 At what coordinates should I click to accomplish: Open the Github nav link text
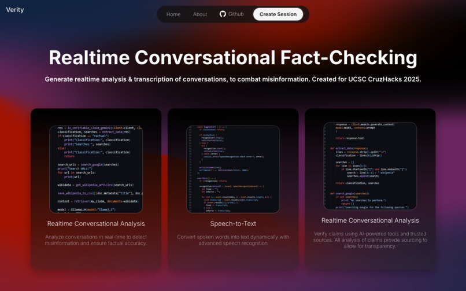click(236, 14)
